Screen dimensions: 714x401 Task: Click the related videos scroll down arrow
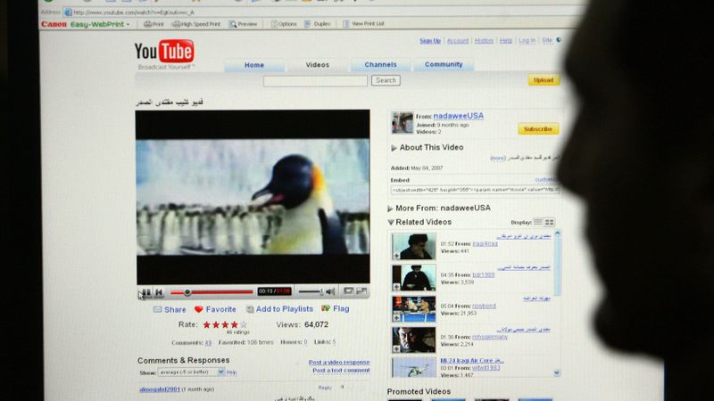[x=556, y=372]
